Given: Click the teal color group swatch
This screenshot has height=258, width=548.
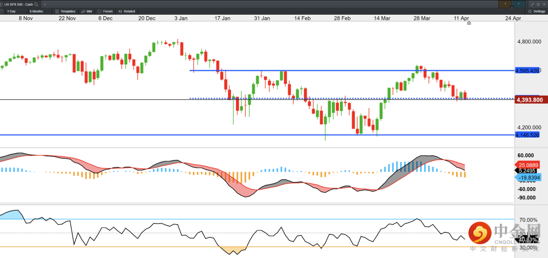Looking at the screenshot, I should [519, 4].
